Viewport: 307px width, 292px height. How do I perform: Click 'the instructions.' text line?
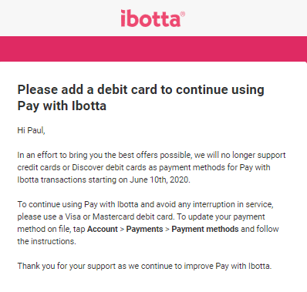46,241
